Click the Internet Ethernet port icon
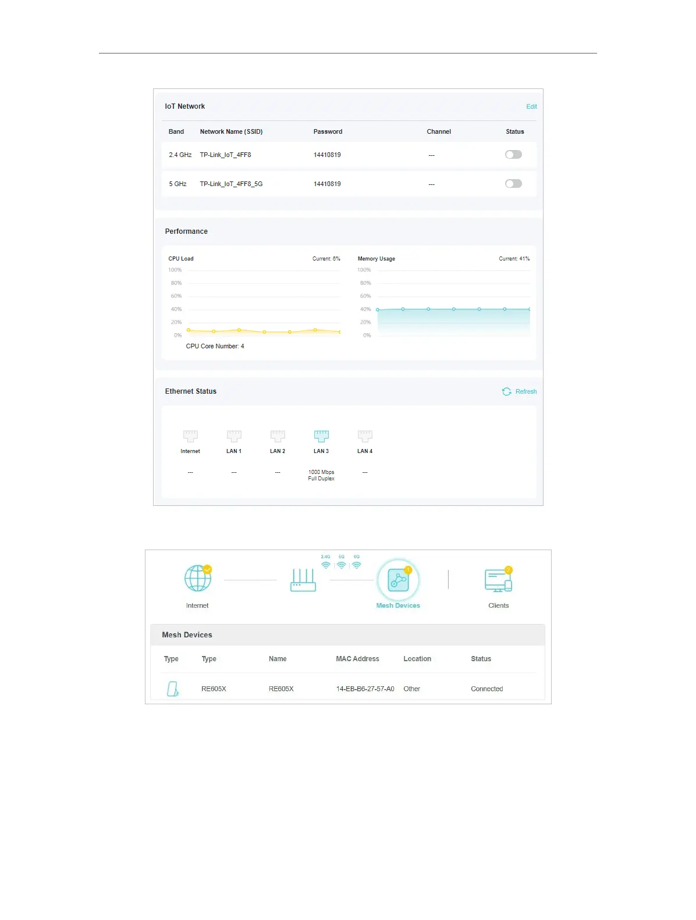The image size is (696, 920). pyautogui.click(x=190, y=436)
